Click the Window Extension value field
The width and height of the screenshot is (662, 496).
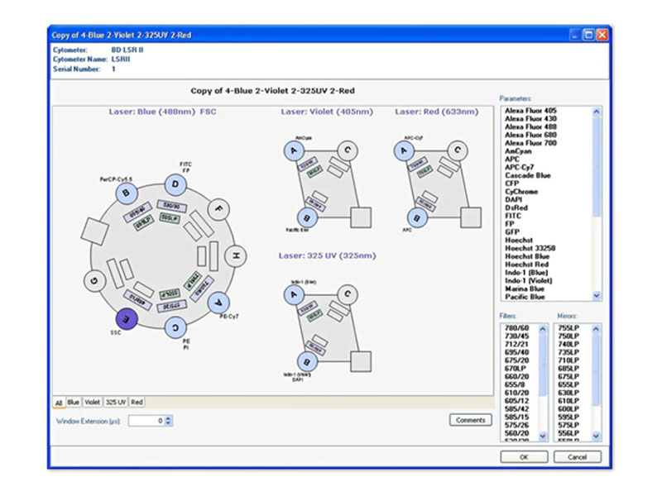146,420
